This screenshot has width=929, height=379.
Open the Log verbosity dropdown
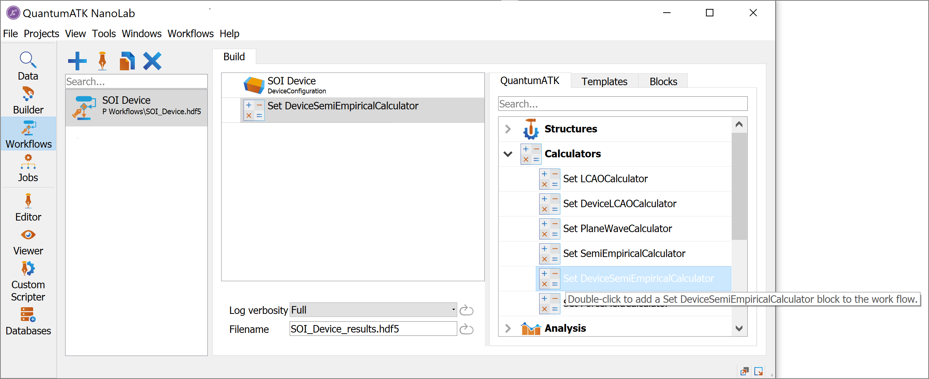coord(373,310)
